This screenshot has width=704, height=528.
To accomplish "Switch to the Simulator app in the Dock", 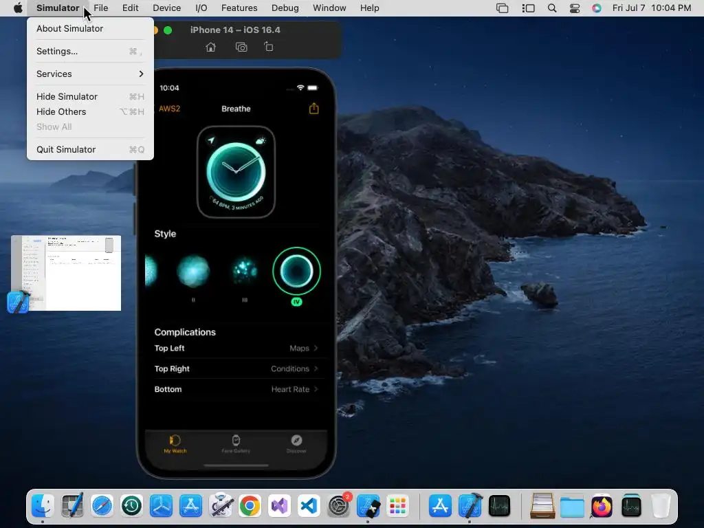I will (x=368, y=506).
